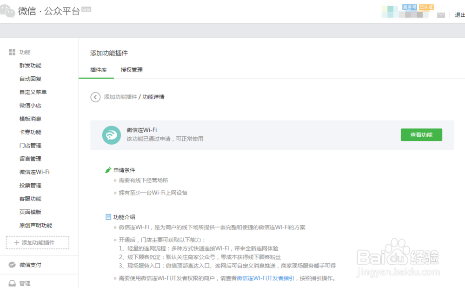Click the blue document icon by 功能介绍

click(108, 217)
